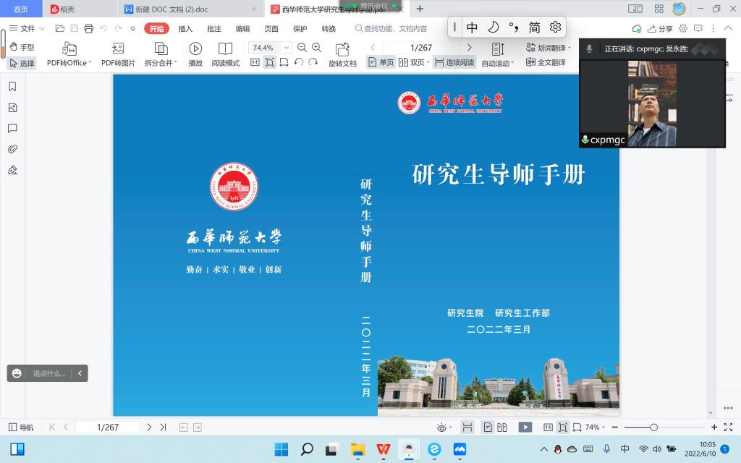Click the page number field in status bar

point(108,428)
